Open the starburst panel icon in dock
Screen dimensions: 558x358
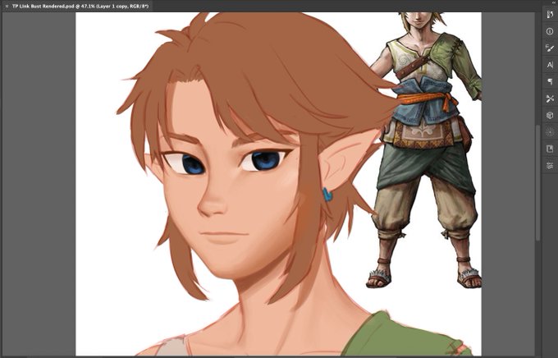(550, 132)
